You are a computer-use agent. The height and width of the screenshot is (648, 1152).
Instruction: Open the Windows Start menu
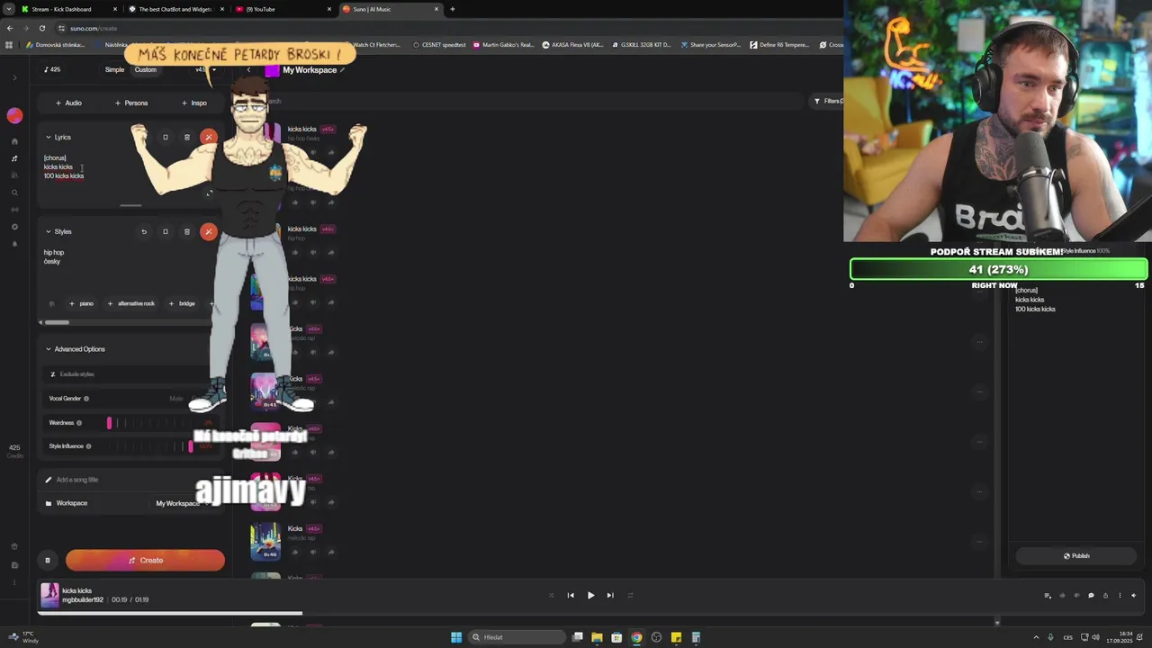(456, 637)
